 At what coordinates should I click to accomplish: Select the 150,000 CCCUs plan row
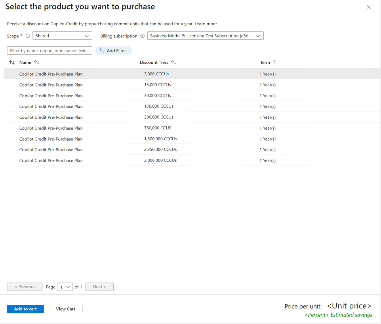pos(192,106)
